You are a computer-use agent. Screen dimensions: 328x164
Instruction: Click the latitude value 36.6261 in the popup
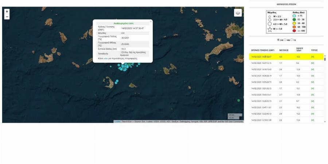pyautogui.click(x=125, y=38)
